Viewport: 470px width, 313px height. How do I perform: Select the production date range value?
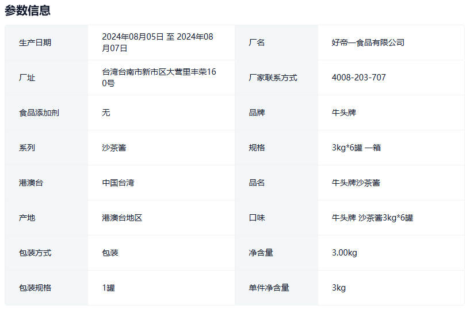click(x=157, y=42)
